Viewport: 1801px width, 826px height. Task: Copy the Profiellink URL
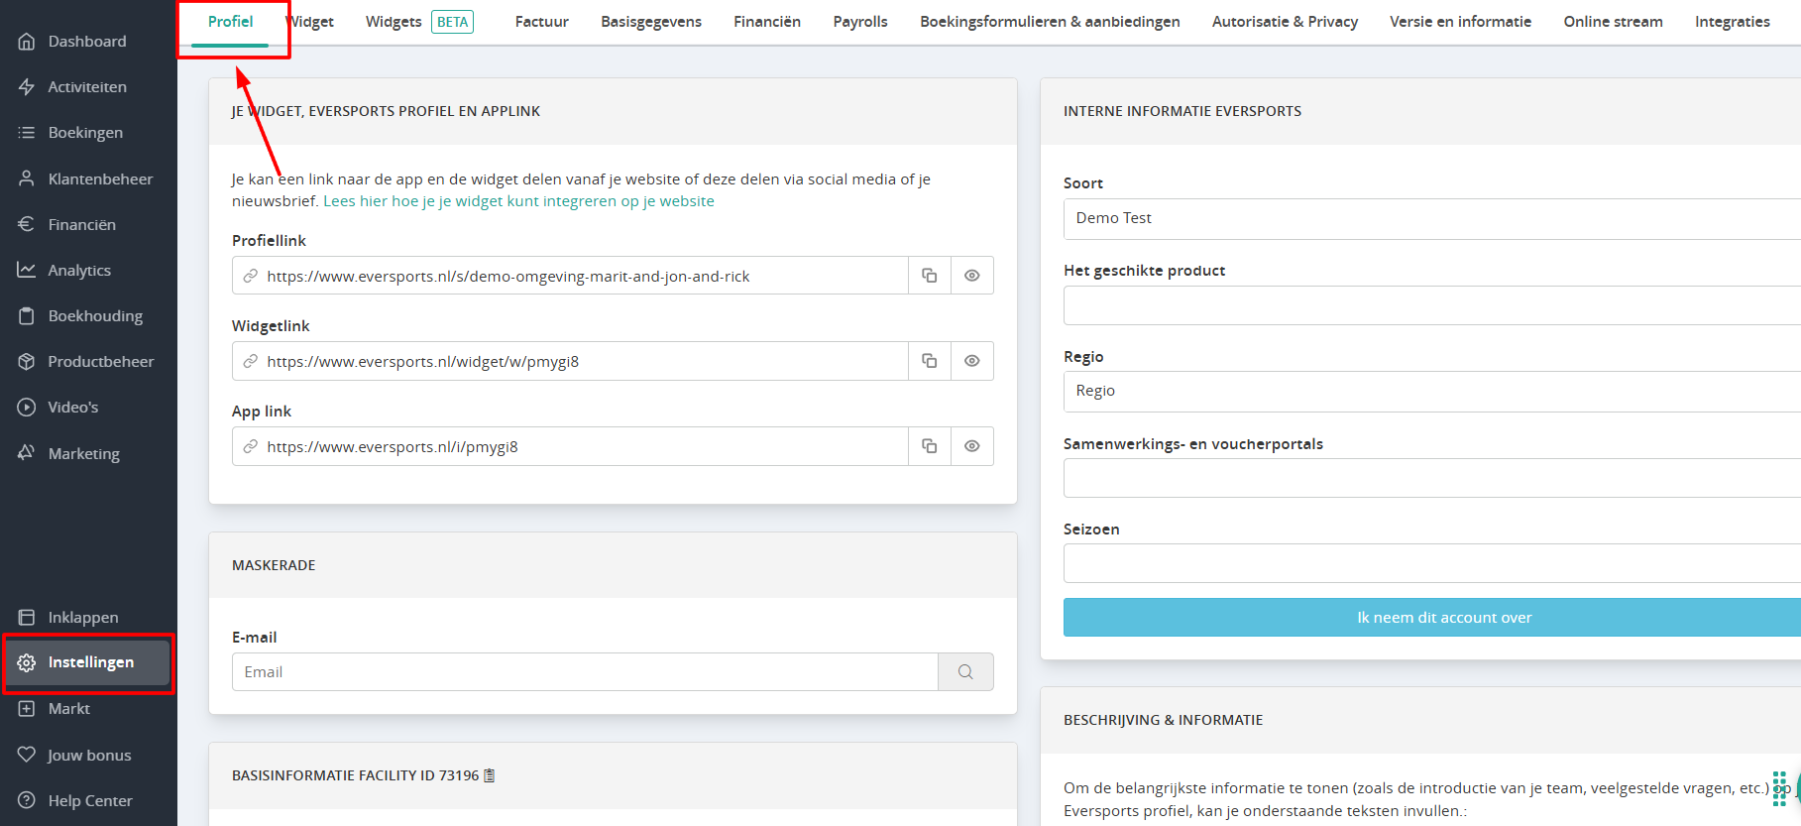coord(930,276)
